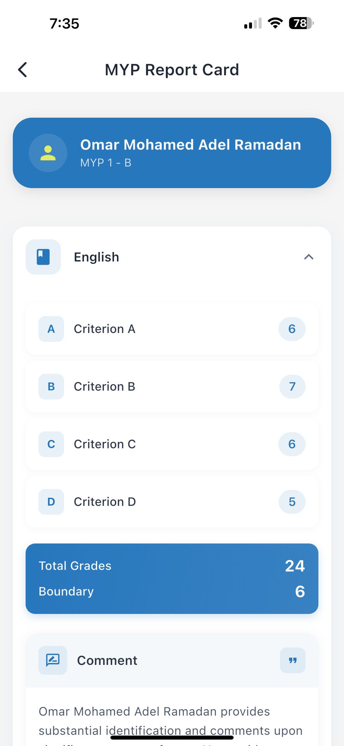344x746 pixels.
Task: Select the English subject header title
Action: coord(97,257)
